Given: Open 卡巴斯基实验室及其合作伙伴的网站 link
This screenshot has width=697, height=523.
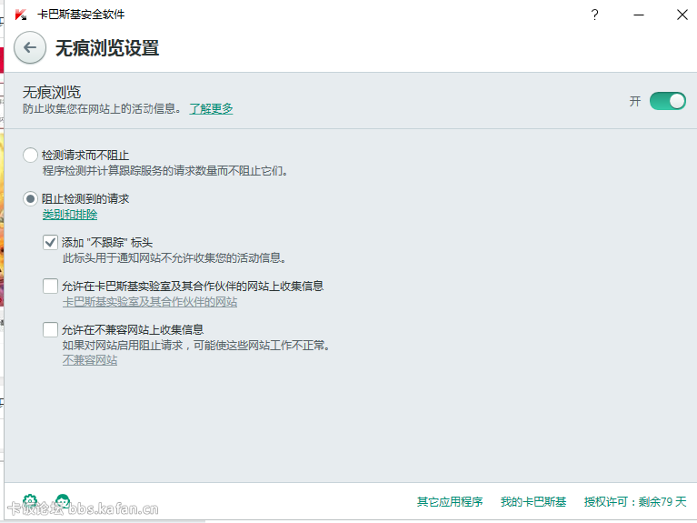Looking at the screenshot, I should pyautogui.click(x=150, y=302).
